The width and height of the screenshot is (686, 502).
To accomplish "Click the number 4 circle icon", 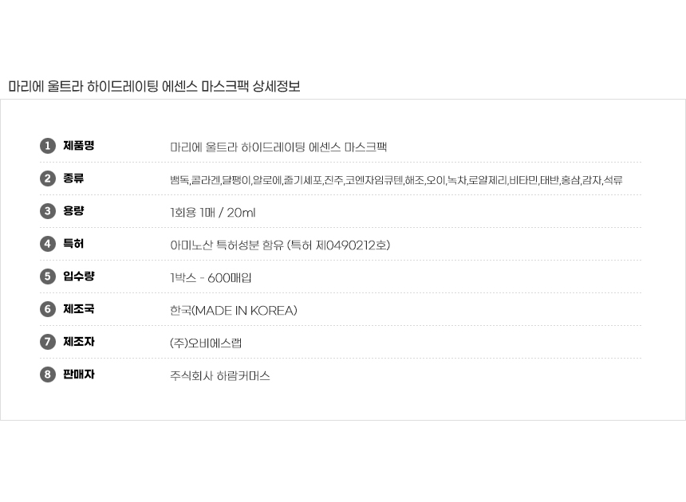I will 48,244.
